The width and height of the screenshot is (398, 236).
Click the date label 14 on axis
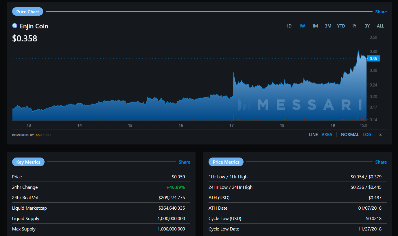(x=79, y=125)
